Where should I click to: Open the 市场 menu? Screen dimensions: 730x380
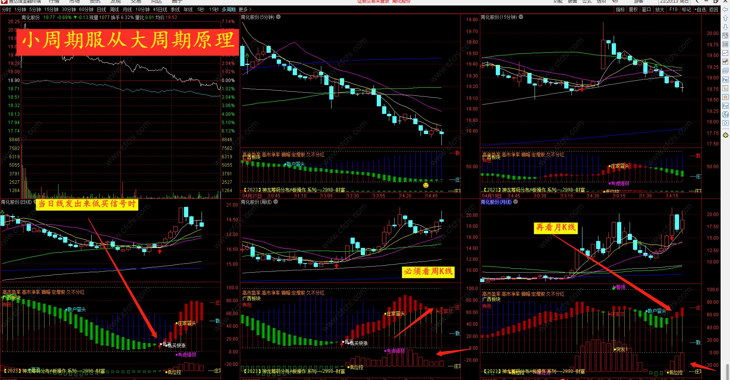(x=75, y=2)
